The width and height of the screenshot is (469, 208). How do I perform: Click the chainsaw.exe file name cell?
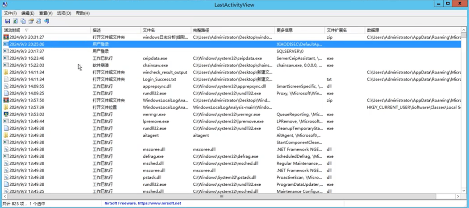pyautogui.click(x=155, y=65)
